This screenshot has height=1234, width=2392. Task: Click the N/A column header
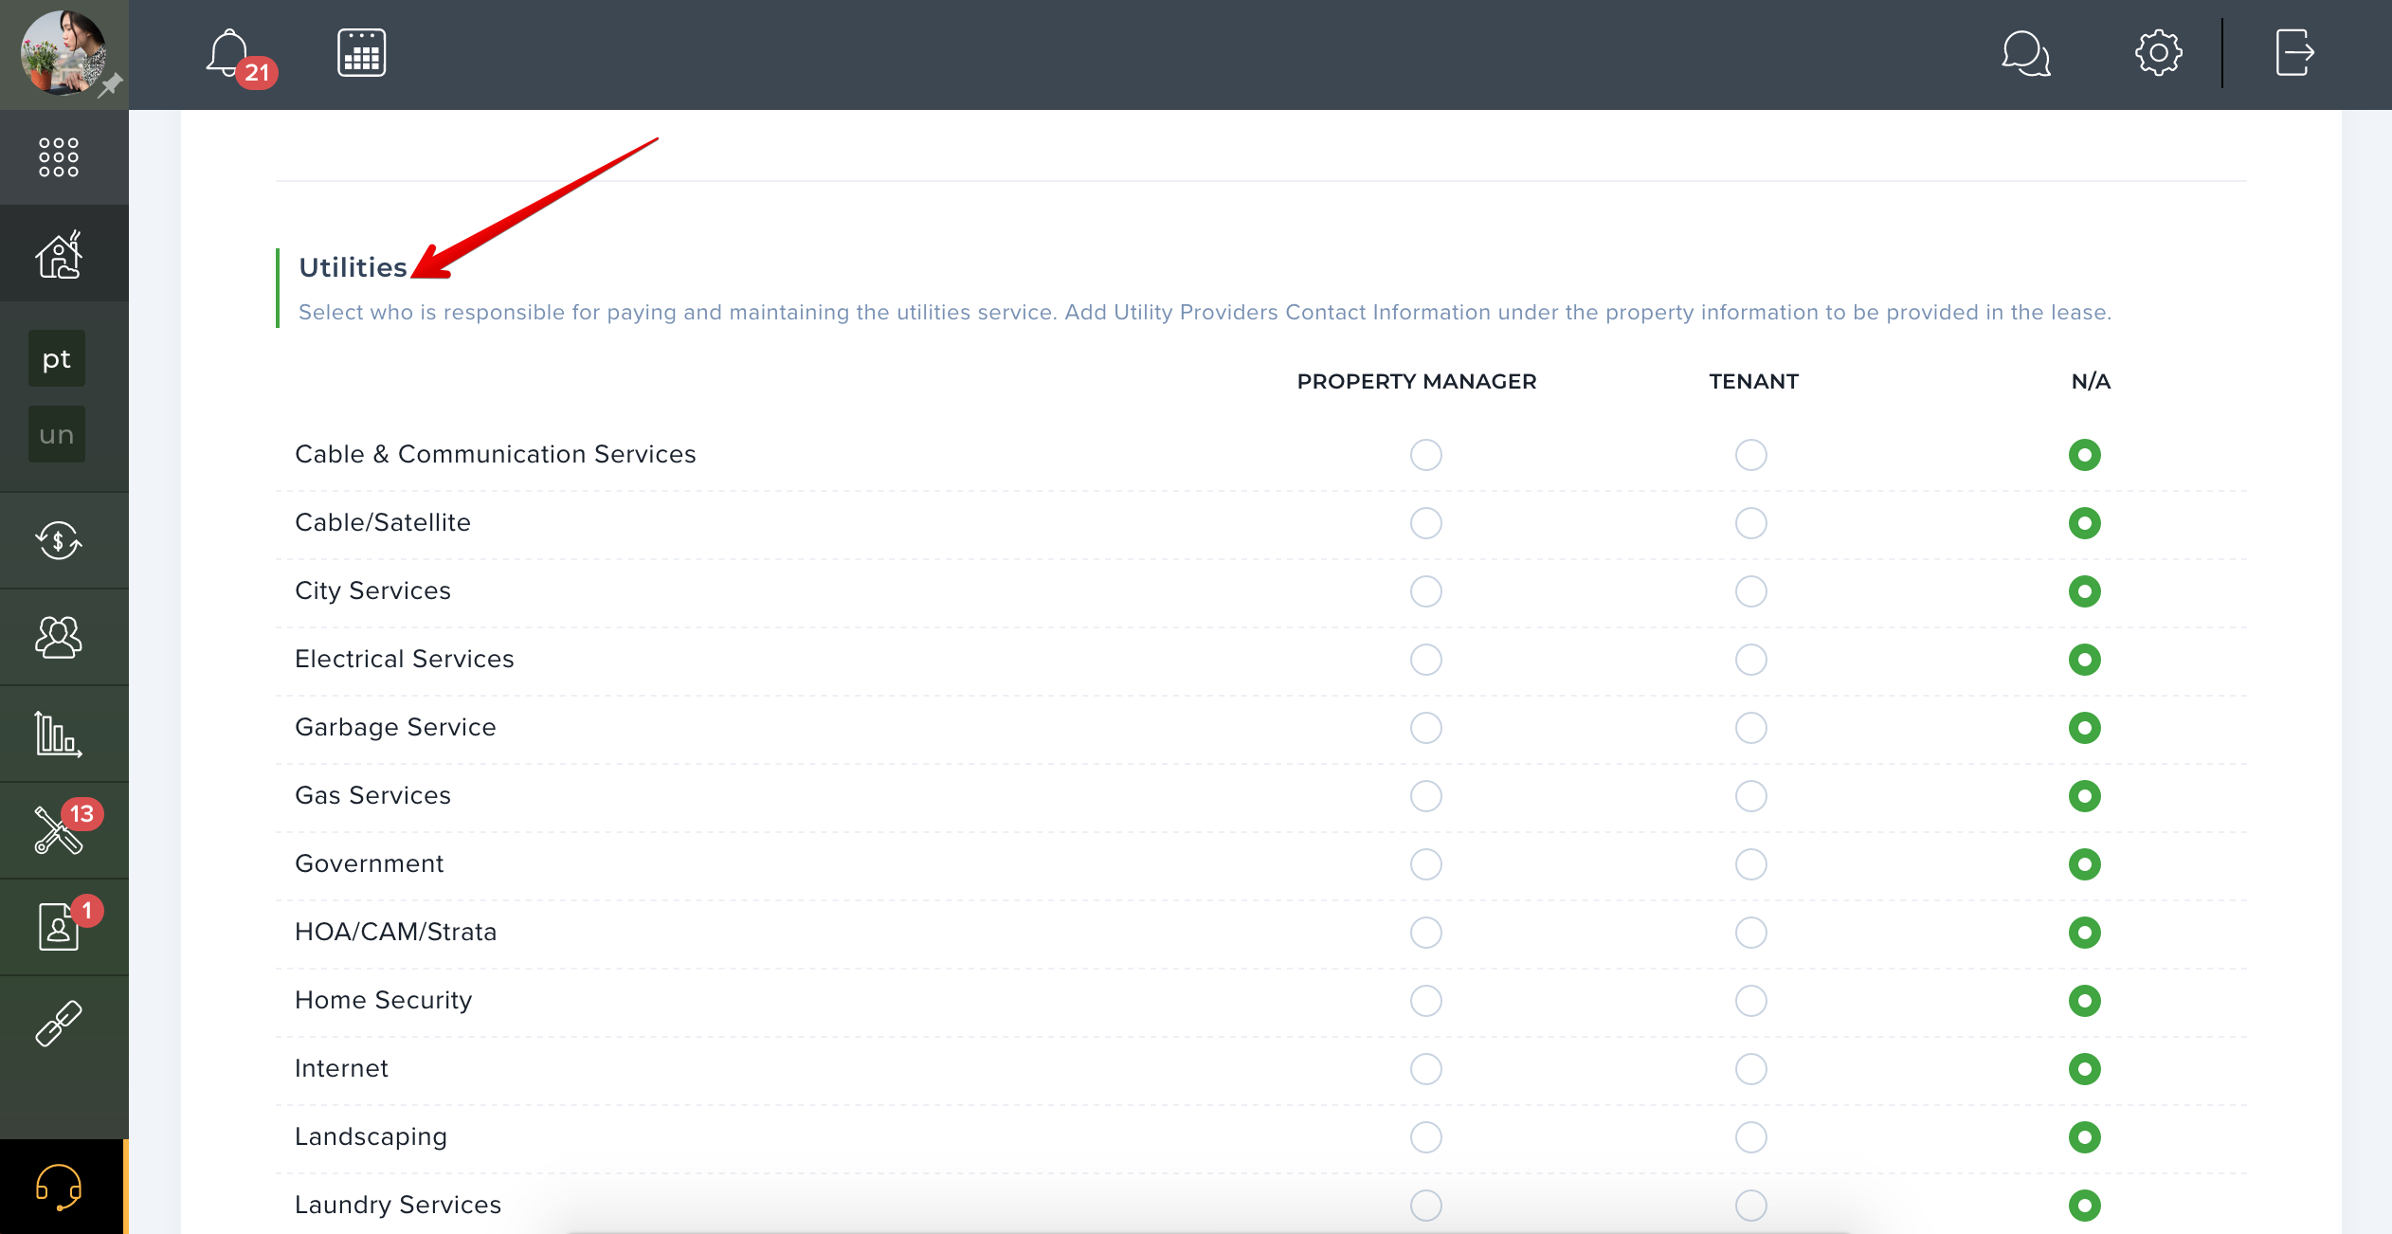click(2090, 381)
